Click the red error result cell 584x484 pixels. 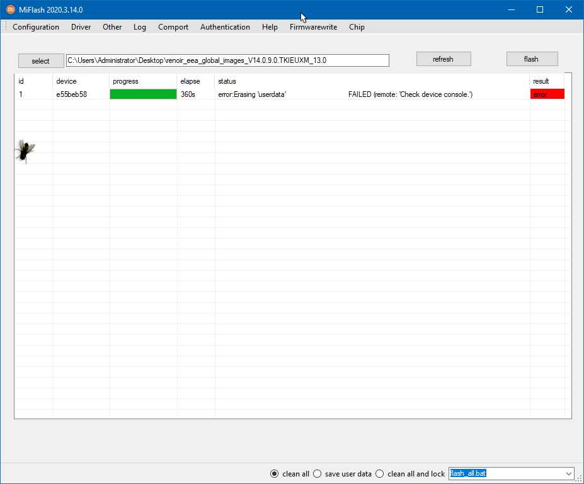pos(547,94)
